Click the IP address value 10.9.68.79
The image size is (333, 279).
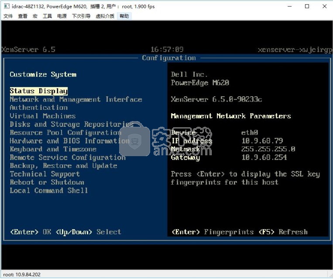coord(262,141)
